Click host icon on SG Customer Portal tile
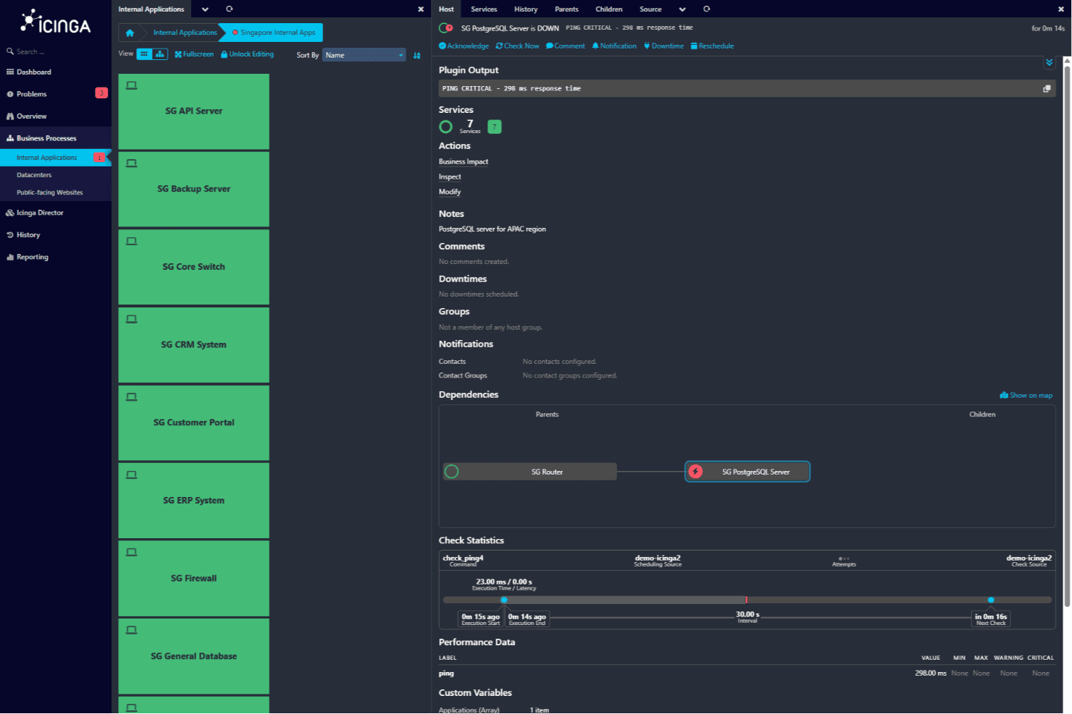 tap(131, 397)
